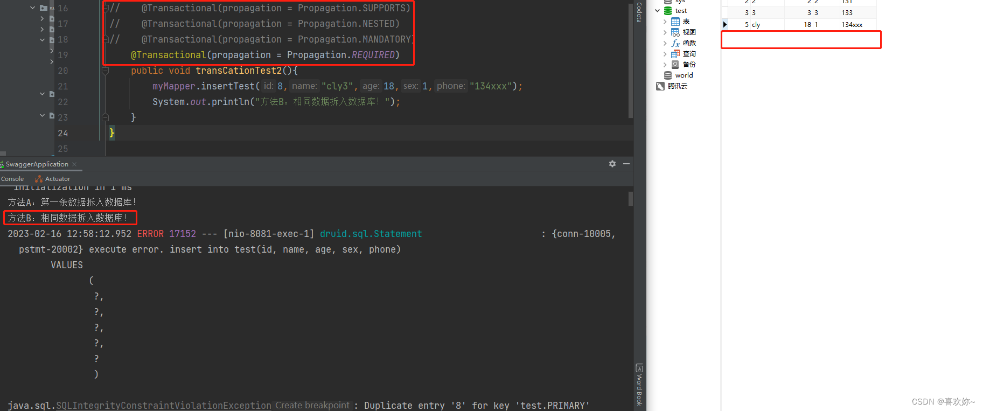Click console line '方法A: 第一条数据拆入数据库!'
The width and height of the screenshot is (983, 411).
72,203
